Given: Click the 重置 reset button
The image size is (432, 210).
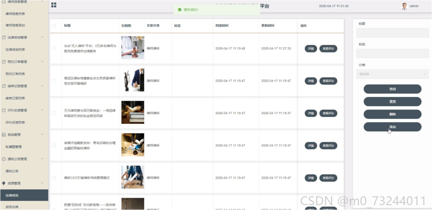Looking at the screenshot, I should coord(393,102).
